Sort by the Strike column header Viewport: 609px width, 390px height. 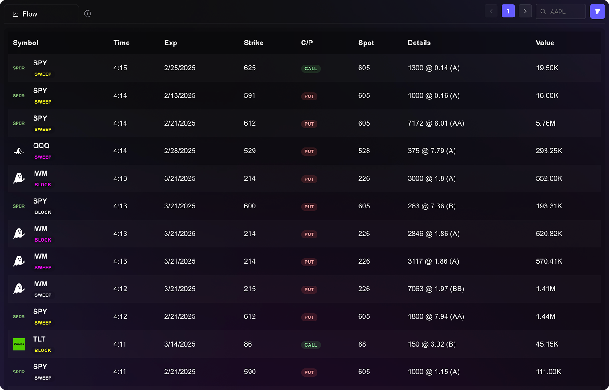click(x=253, y=43)
